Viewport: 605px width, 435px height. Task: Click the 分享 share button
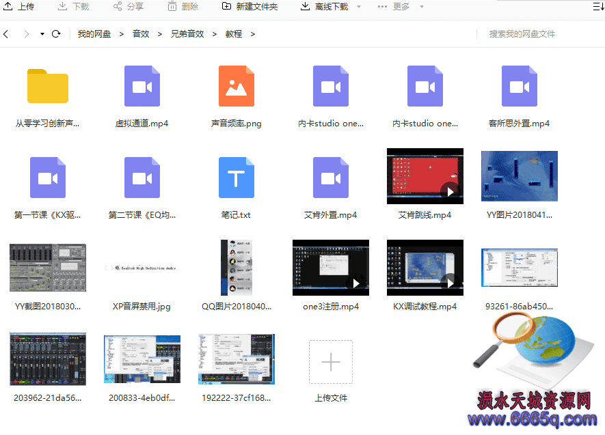pos(129,7)
